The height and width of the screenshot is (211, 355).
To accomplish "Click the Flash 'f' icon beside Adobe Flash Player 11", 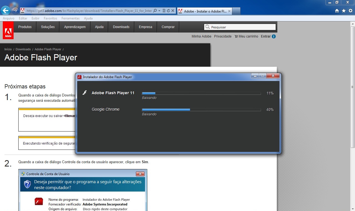I will pyautogui.click(x=85, y=93).
